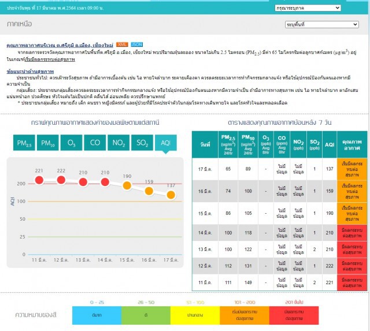Click the red chart point above 13 มี.ค.
This screenshot has height=331, width=370.
83,182
